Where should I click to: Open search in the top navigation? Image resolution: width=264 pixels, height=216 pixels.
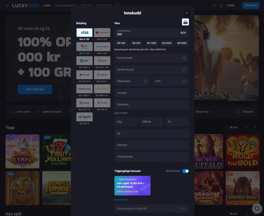(x=117, y=5)
